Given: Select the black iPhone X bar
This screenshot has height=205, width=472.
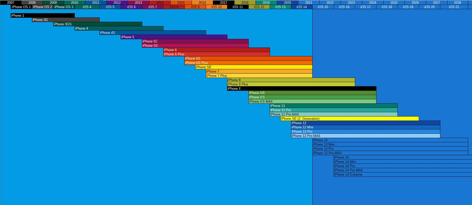Looking at the screenshot, I should pos(302,89).
